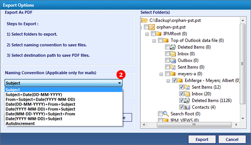The width and height of the screenshot is (251, 145).
Task: Choose Subject+Date(DD-MM-YYYY) naming option
Action: click(x=64, y=95)
